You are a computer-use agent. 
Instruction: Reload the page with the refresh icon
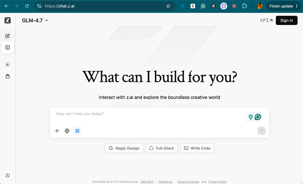pyautogui.click(x=27, y=6)
